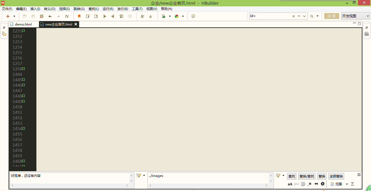Click the keyboard-like icon in right sidebar
The width and height of the screenshot is (371, 191).
click(x=367, y=34)
